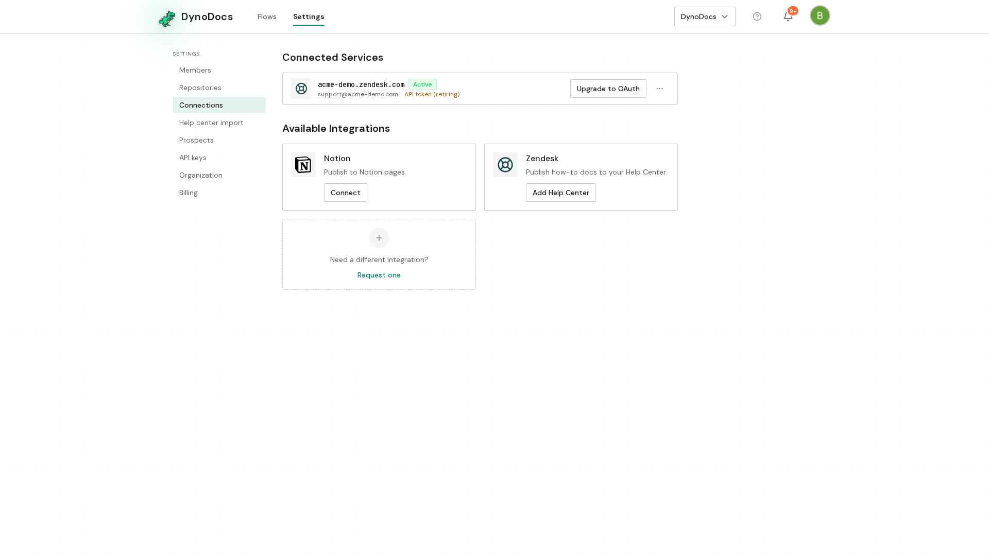
Task: Click Publish to Notion pages description
Action: click(365, 172)
